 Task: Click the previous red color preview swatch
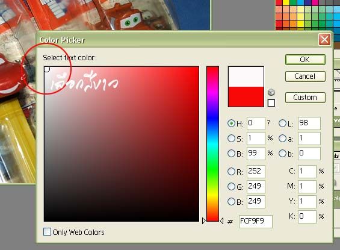pyautogui.click(x=246, y=97)
